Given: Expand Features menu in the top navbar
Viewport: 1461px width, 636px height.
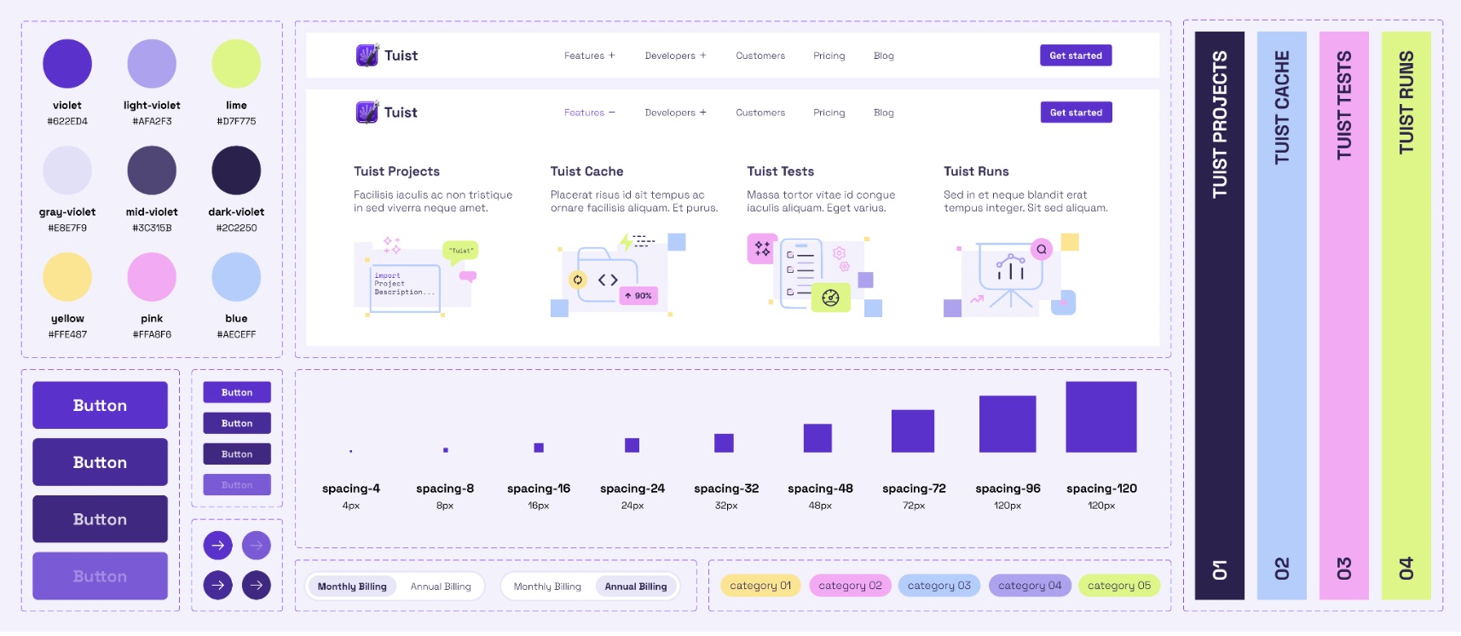Looking at the screenshot, I should 589,56.
